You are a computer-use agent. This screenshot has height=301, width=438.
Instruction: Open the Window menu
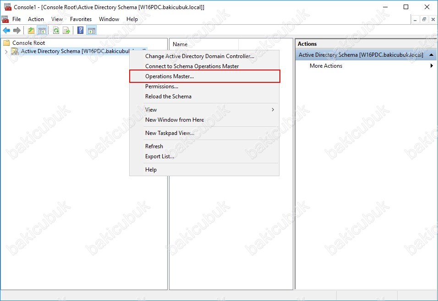[109, 19]
